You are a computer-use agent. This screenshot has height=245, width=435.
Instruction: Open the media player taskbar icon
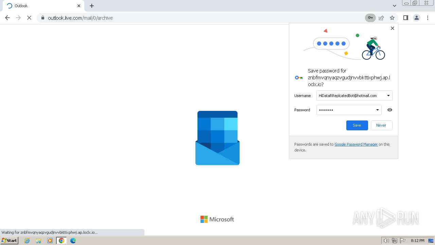pyautogui.click(x=50, y=241)
